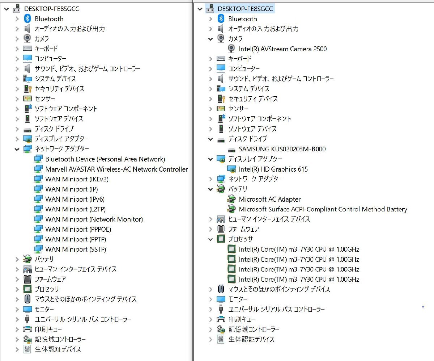Click モニター monitor icon in right tree

pos(221,299)
